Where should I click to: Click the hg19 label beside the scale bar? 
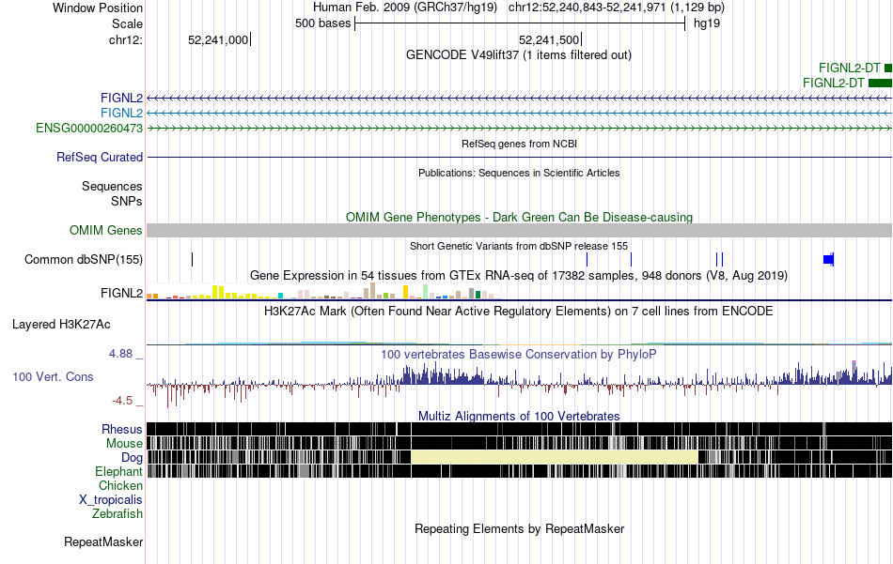pyautogui.click(x=707, y=23)
